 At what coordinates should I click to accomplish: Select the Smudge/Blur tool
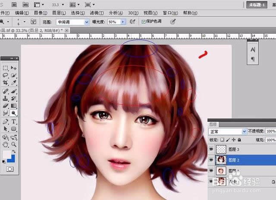(6, 113)
